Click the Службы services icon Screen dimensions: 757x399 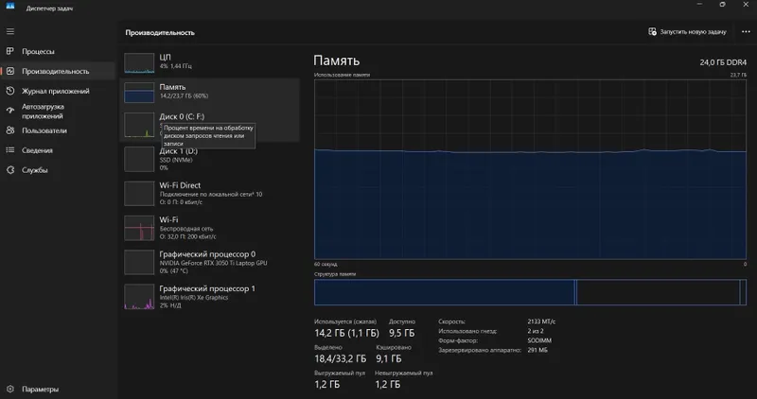10,170
